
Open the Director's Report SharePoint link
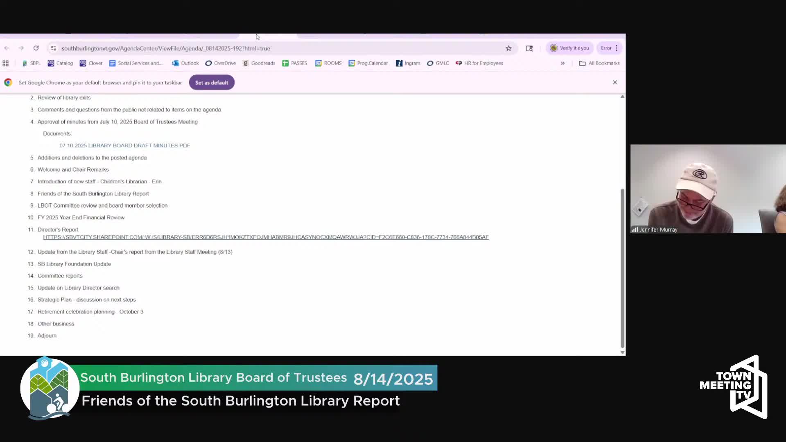coord(266,237)
